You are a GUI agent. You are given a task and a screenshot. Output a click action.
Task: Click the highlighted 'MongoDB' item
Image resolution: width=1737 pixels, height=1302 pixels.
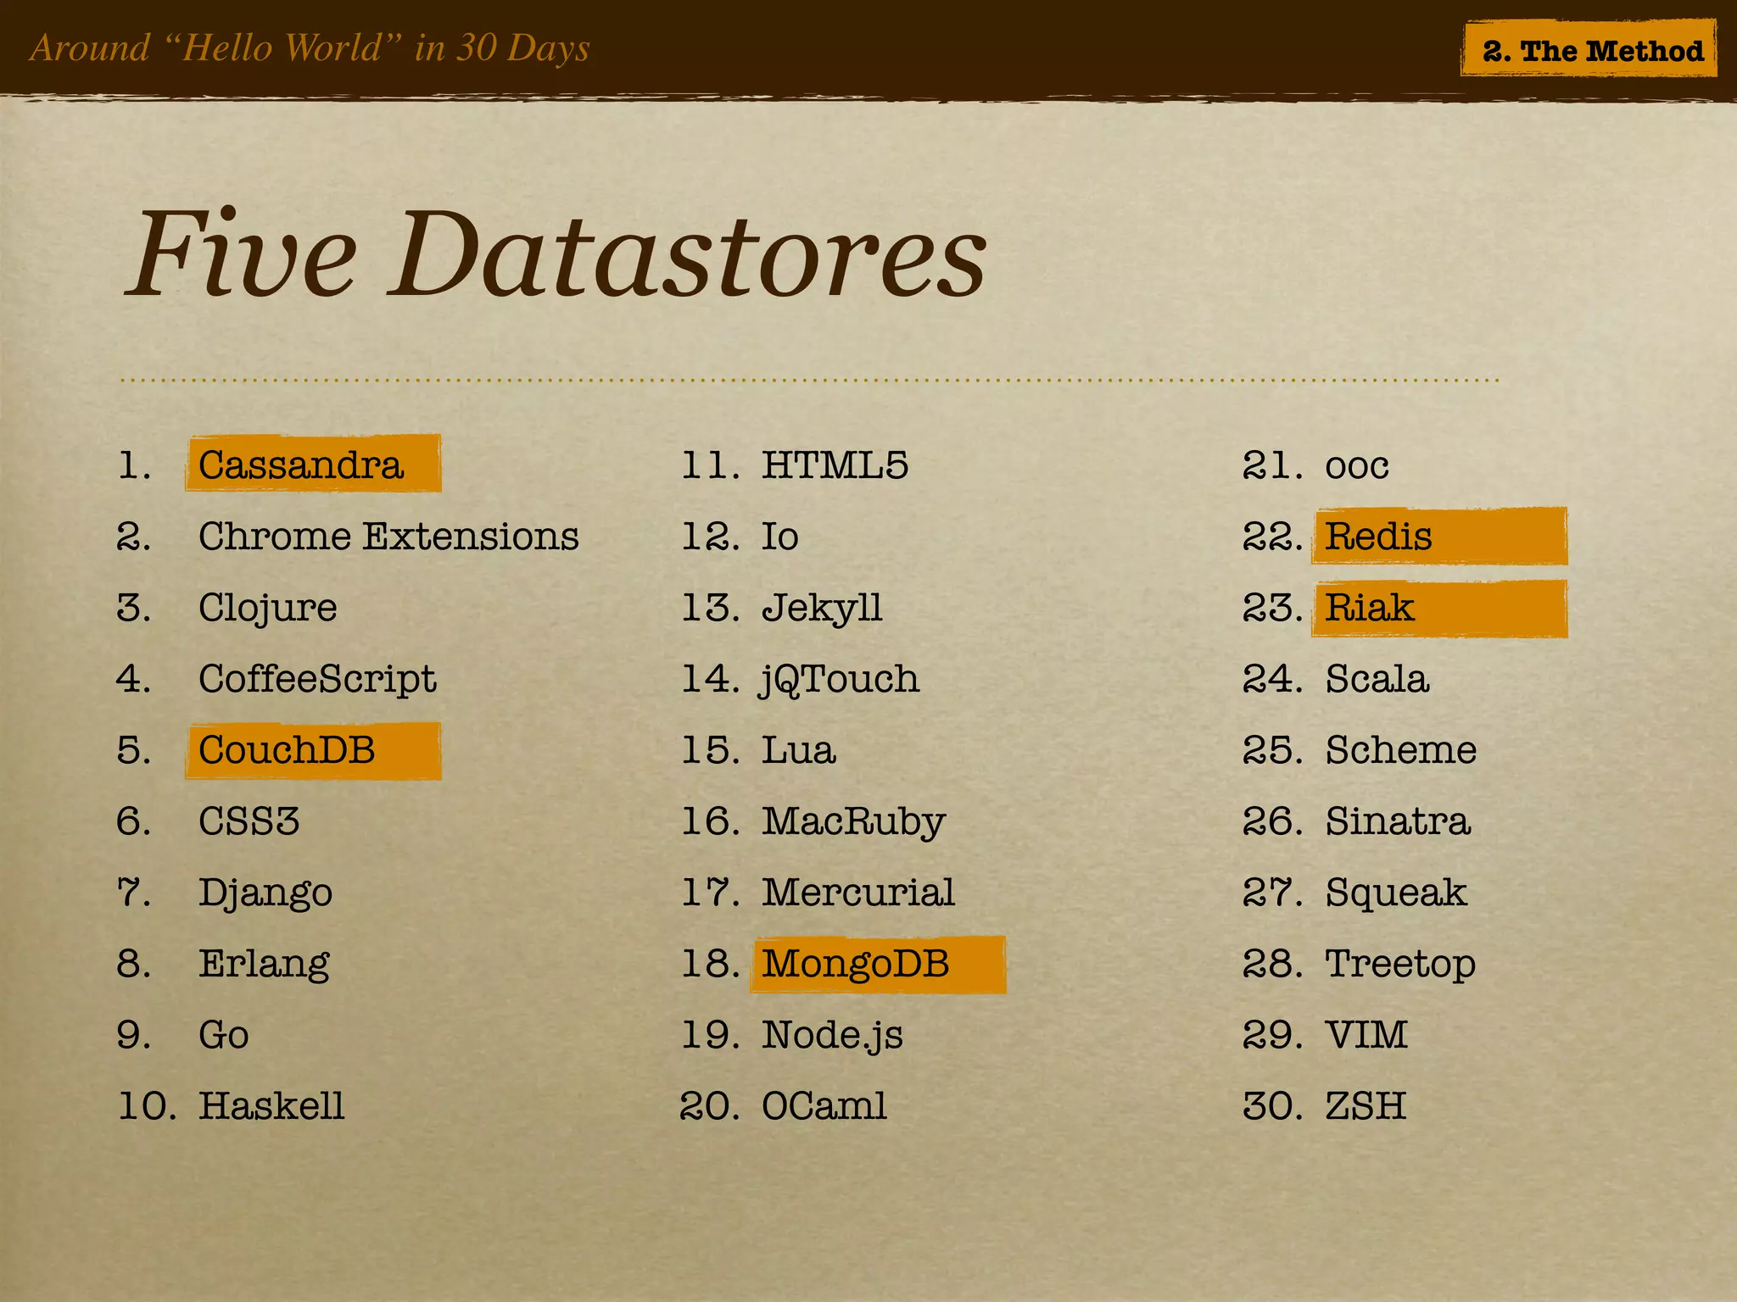pyautogui.click(x=878, y=964)
